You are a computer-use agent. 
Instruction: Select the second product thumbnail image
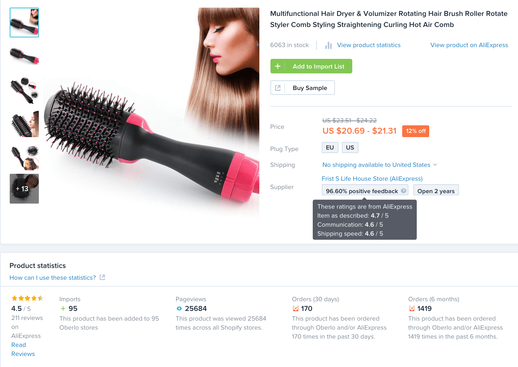tap(24, 56)
